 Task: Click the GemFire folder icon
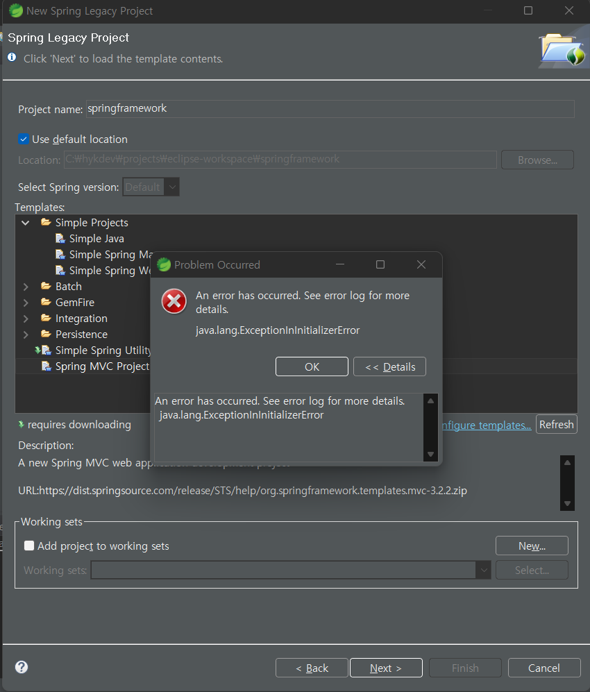pos(46,302)
